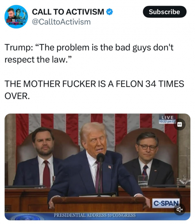Click the water glass on the desk
Screen dimensions: 195x224
pyautogui.click(x=143, y=181)
